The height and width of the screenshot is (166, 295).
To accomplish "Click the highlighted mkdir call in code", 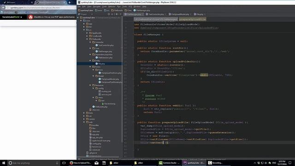I will click(x=204, y=75).
